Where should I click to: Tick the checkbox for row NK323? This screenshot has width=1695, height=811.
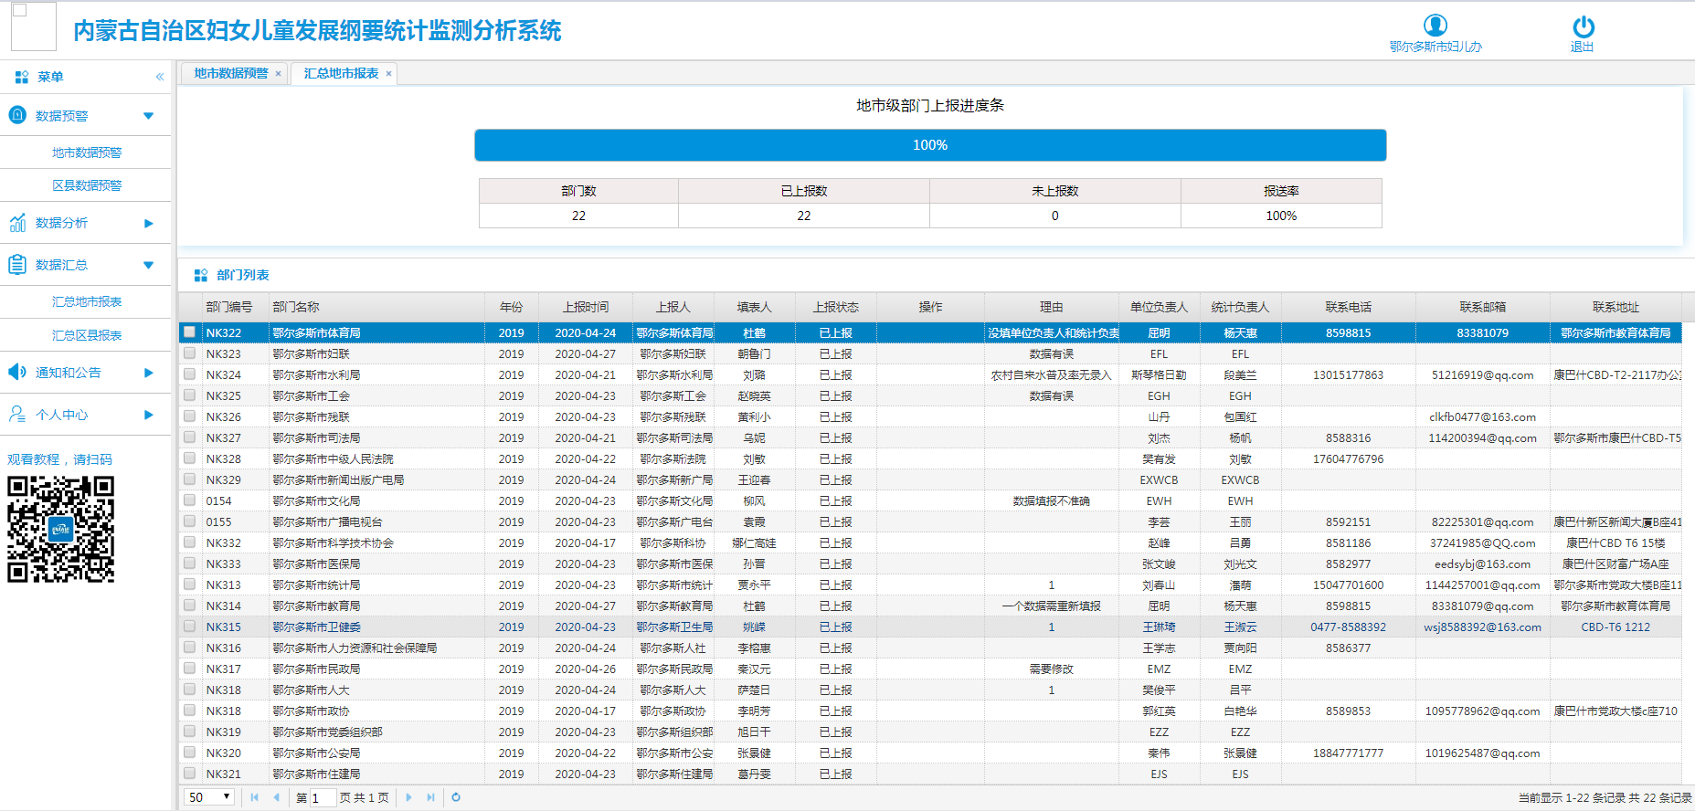tap(189, 353)
